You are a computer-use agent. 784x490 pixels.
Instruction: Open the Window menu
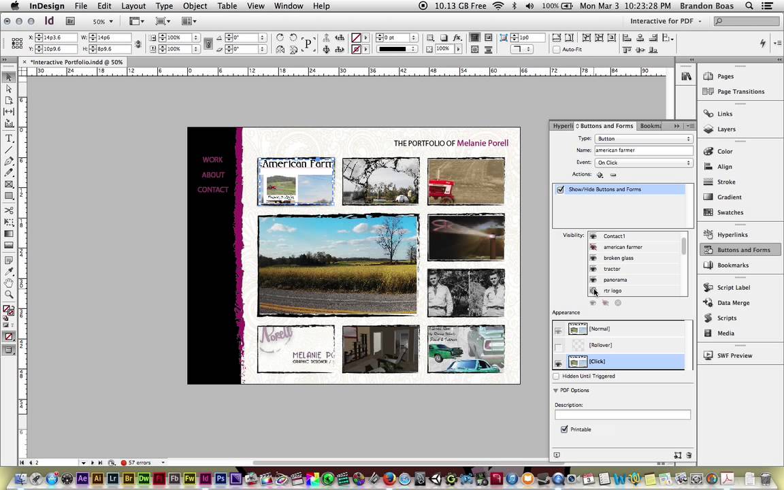289,6
